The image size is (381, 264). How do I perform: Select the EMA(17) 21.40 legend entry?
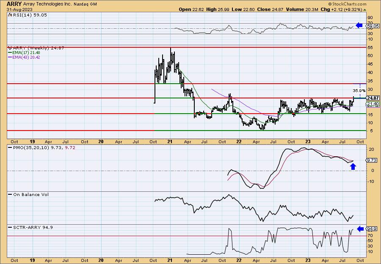coord(24,53)
